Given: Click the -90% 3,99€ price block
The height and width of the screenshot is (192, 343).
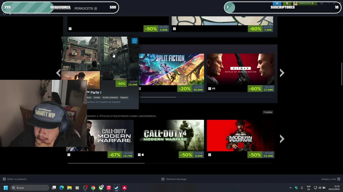Looking at the screenshot, I should (156, 29).
